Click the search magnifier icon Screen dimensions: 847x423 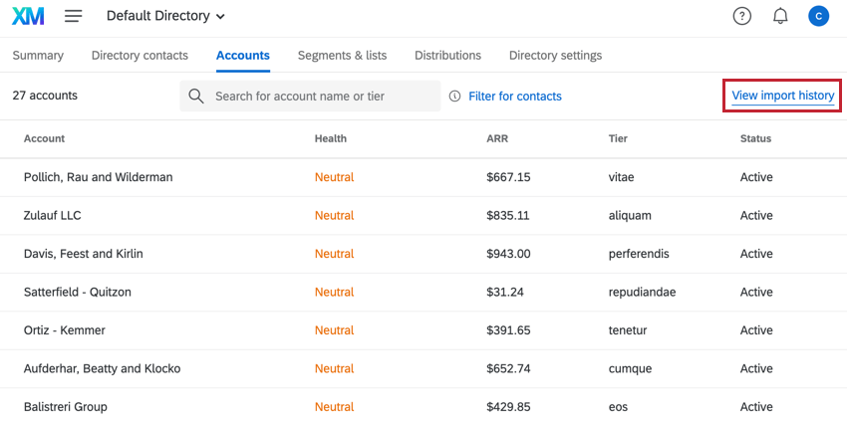196,97
